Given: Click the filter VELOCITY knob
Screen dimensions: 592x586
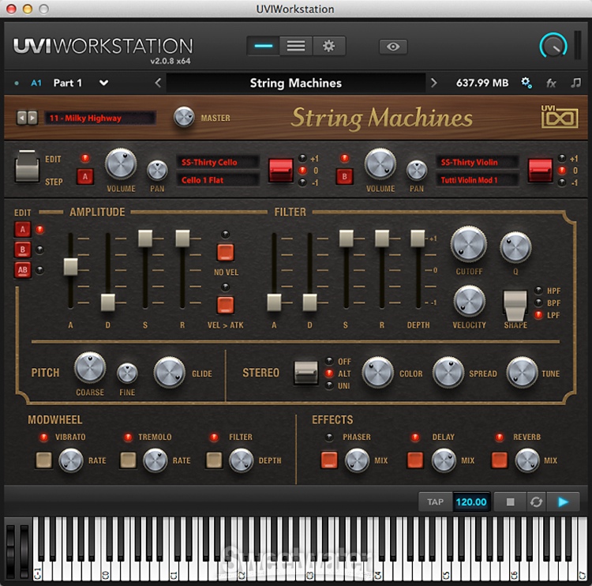Looking at the screenshot, I should (x=470, y=301).
